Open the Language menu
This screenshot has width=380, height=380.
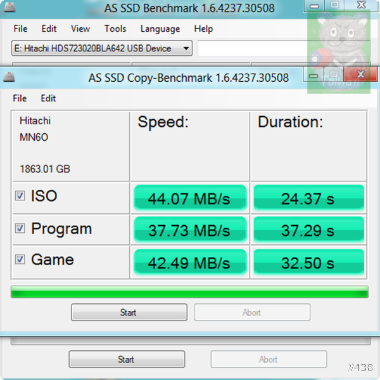160,29
